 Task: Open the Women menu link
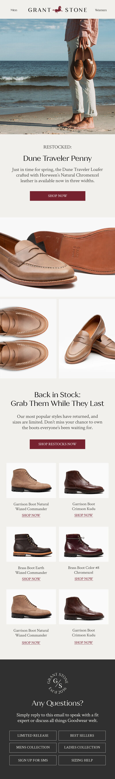(101, 10)
